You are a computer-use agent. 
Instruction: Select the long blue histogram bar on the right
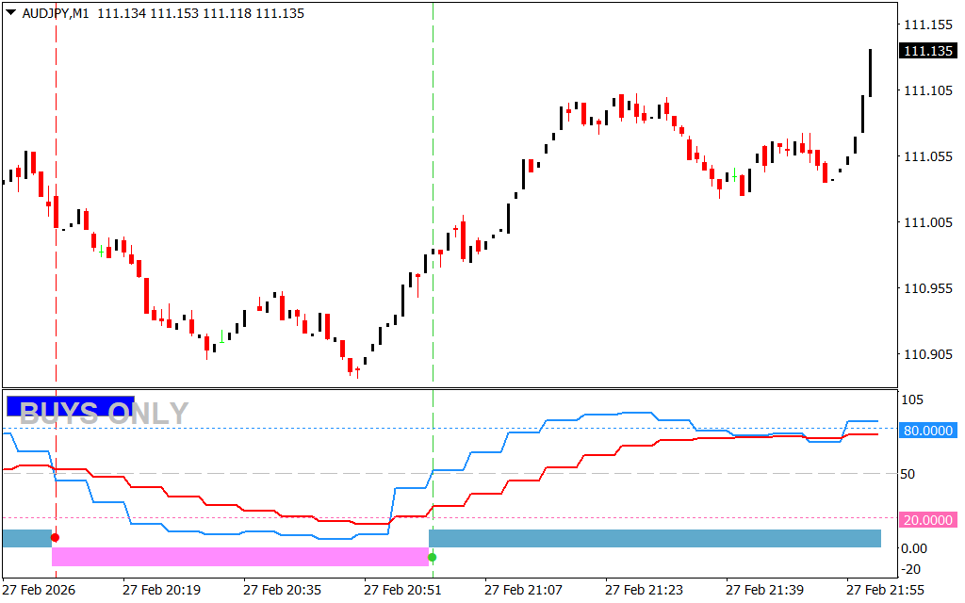pos(655,538)
